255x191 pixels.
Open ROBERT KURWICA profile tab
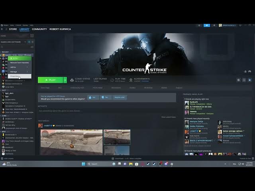click(x=60, y=29)
